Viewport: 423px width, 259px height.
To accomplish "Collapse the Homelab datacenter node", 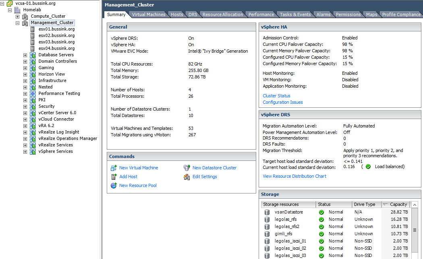I will [x=10, y=10].
